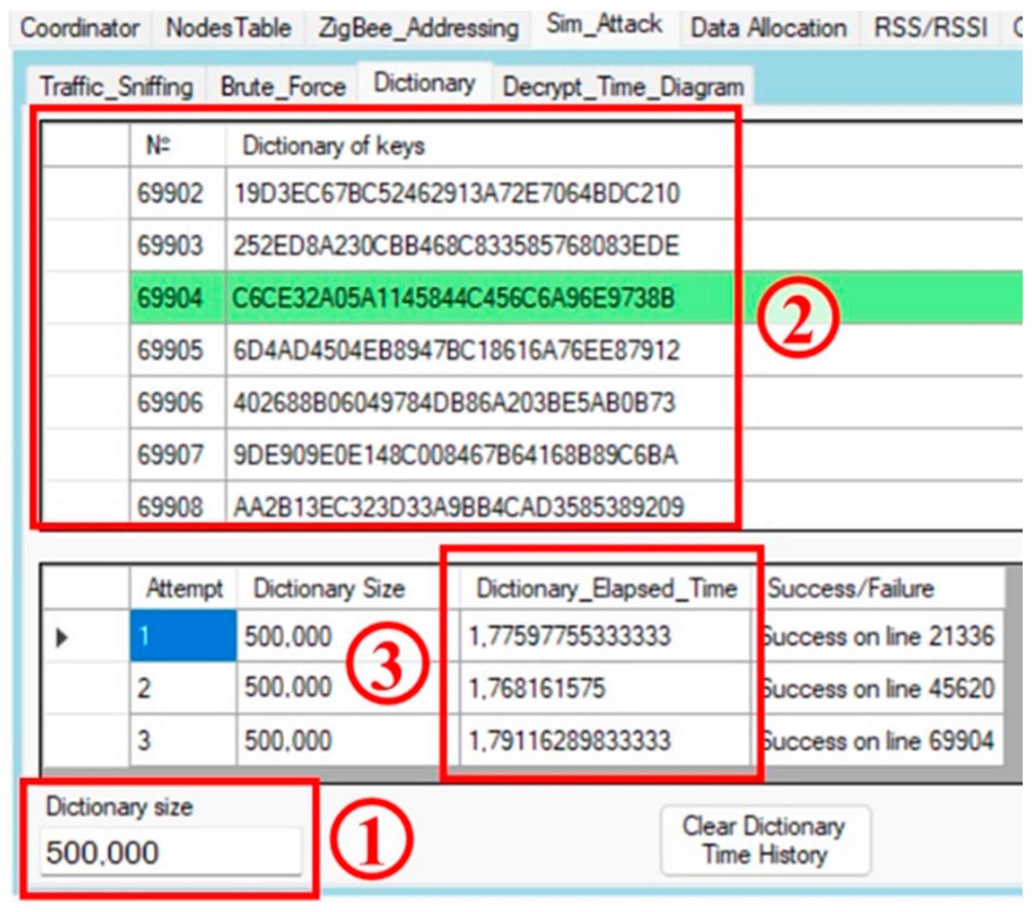The height and width of the screenshot is (912, 1032).
Task: Open the Decrypt_Time_Diagram sub-tab
Action: (623, 86)
